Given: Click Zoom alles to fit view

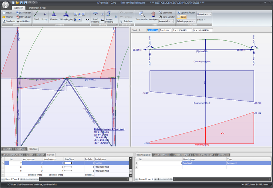Looking at the screenshot, I should click(x=166, y=13).
